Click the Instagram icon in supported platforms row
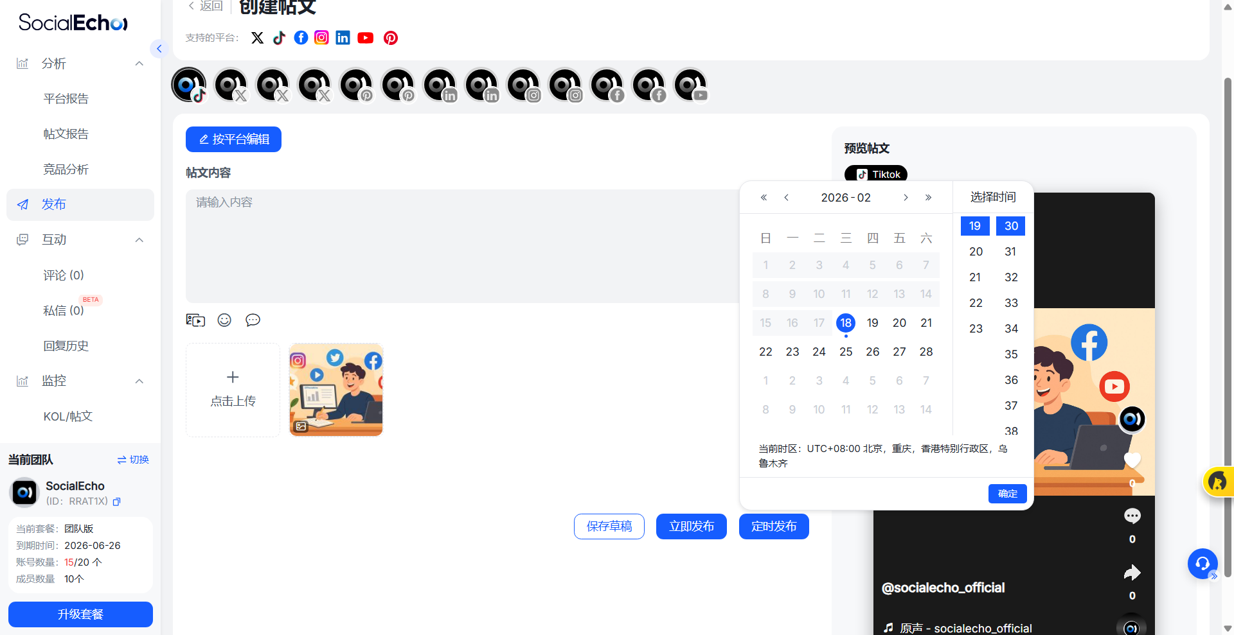Image resolution: width=1234 pixels, height=635 pixels. point(321,38)
